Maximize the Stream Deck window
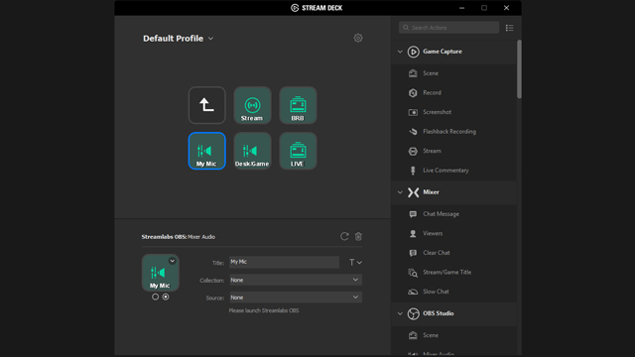The image size is (635, 357). [484, 8]
